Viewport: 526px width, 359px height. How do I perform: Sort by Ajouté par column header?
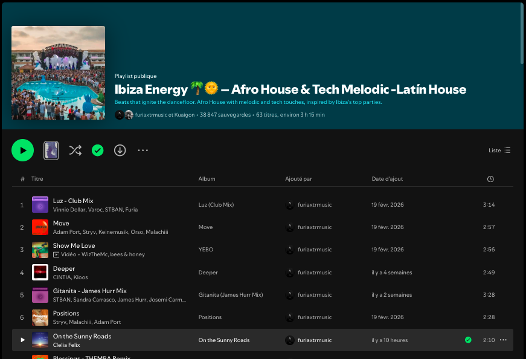point(298,179)
